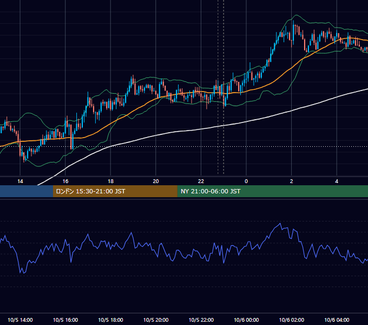Click the 14 hour label on price chart axis
Viewport: 368px width, 325px height.
[20, 181]
